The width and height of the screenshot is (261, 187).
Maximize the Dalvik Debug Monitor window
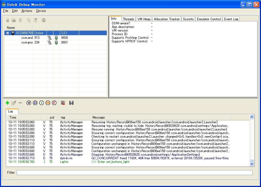tap(250, 4)
